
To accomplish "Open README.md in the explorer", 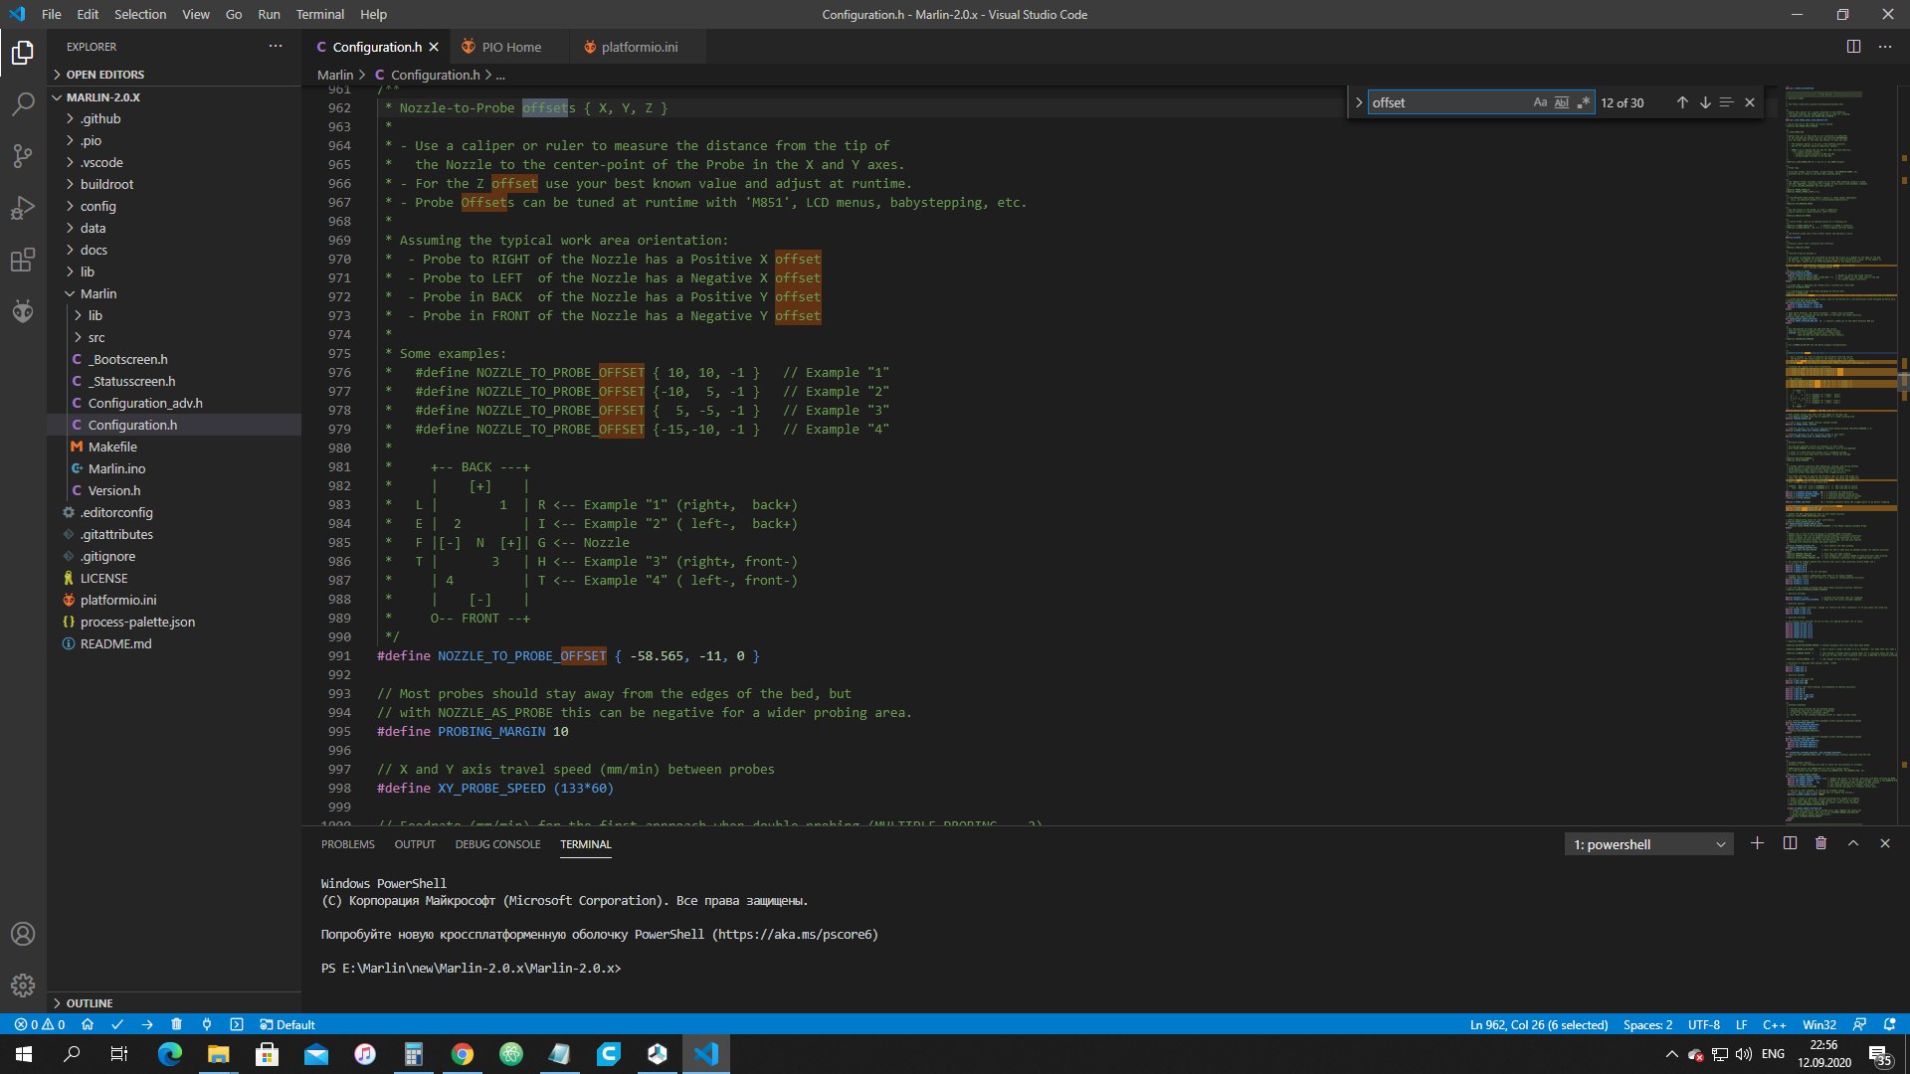I will click(174, 643).
